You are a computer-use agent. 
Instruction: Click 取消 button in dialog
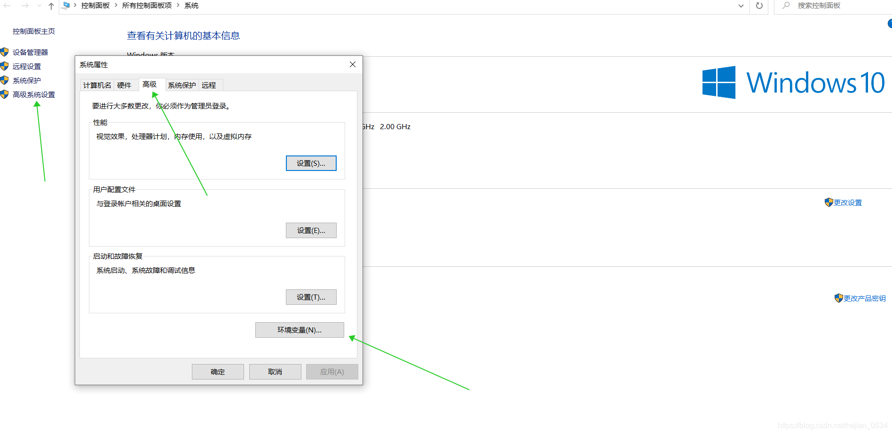click(275, 372)
